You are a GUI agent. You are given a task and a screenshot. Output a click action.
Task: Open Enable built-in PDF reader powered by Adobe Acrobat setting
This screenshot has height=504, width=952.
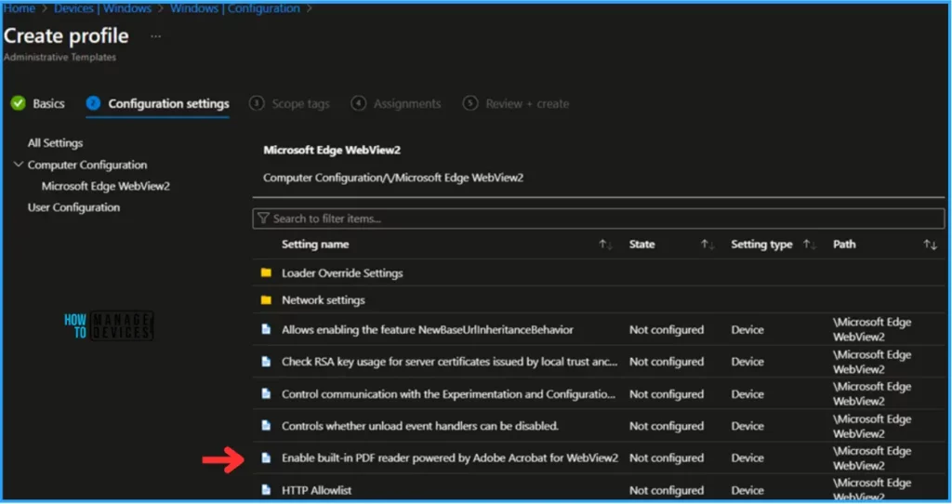pyautogui.click(x=450, y=458)
